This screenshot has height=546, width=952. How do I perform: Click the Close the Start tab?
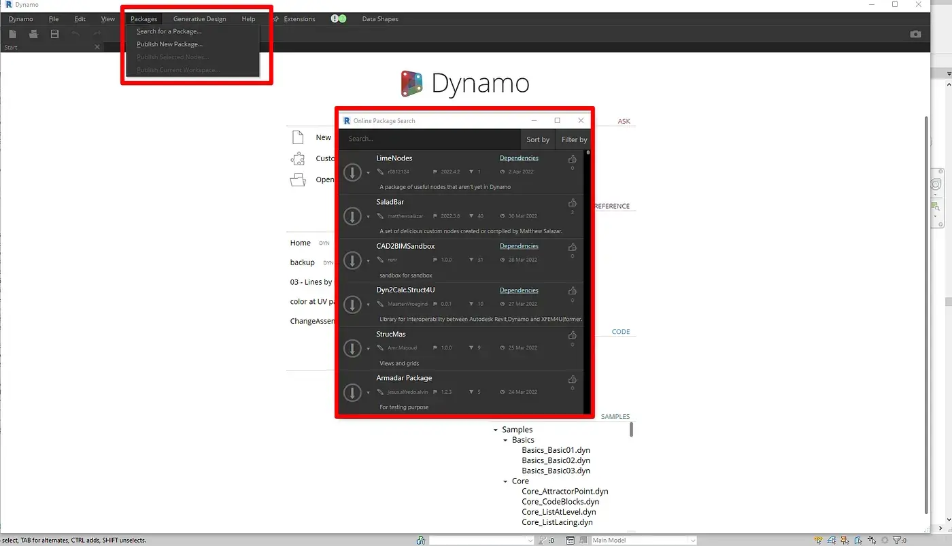[97, 47]
